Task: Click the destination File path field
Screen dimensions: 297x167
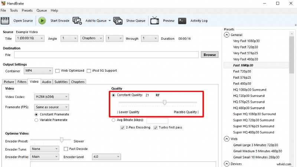Action: pos(106,55)
